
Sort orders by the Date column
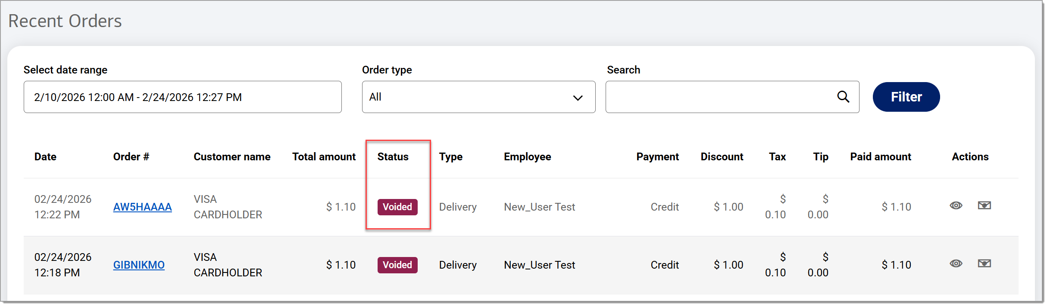(x=45, y=156)
